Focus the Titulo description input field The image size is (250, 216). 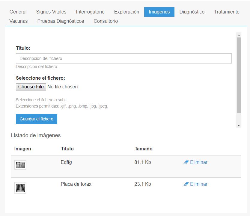tap(124, 58)
